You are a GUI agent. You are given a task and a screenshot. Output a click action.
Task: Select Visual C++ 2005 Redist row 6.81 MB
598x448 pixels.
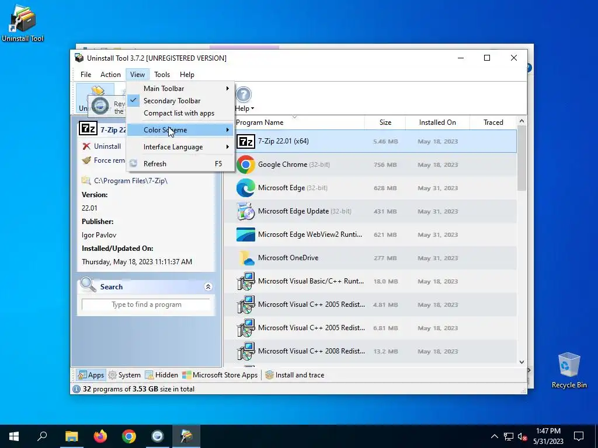coord(370,328)
